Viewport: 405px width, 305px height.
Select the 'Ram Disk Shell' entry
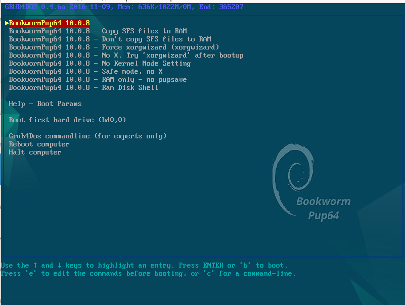[x=84, y=88]
